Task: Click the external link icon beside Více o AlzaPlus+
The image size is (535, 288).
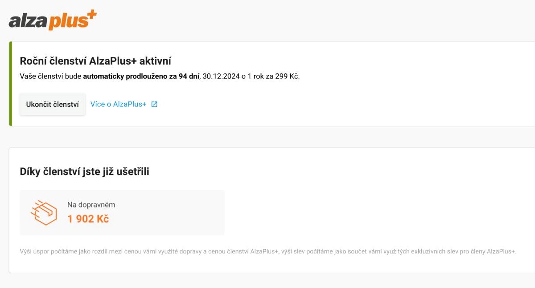Action: (154, 104)
